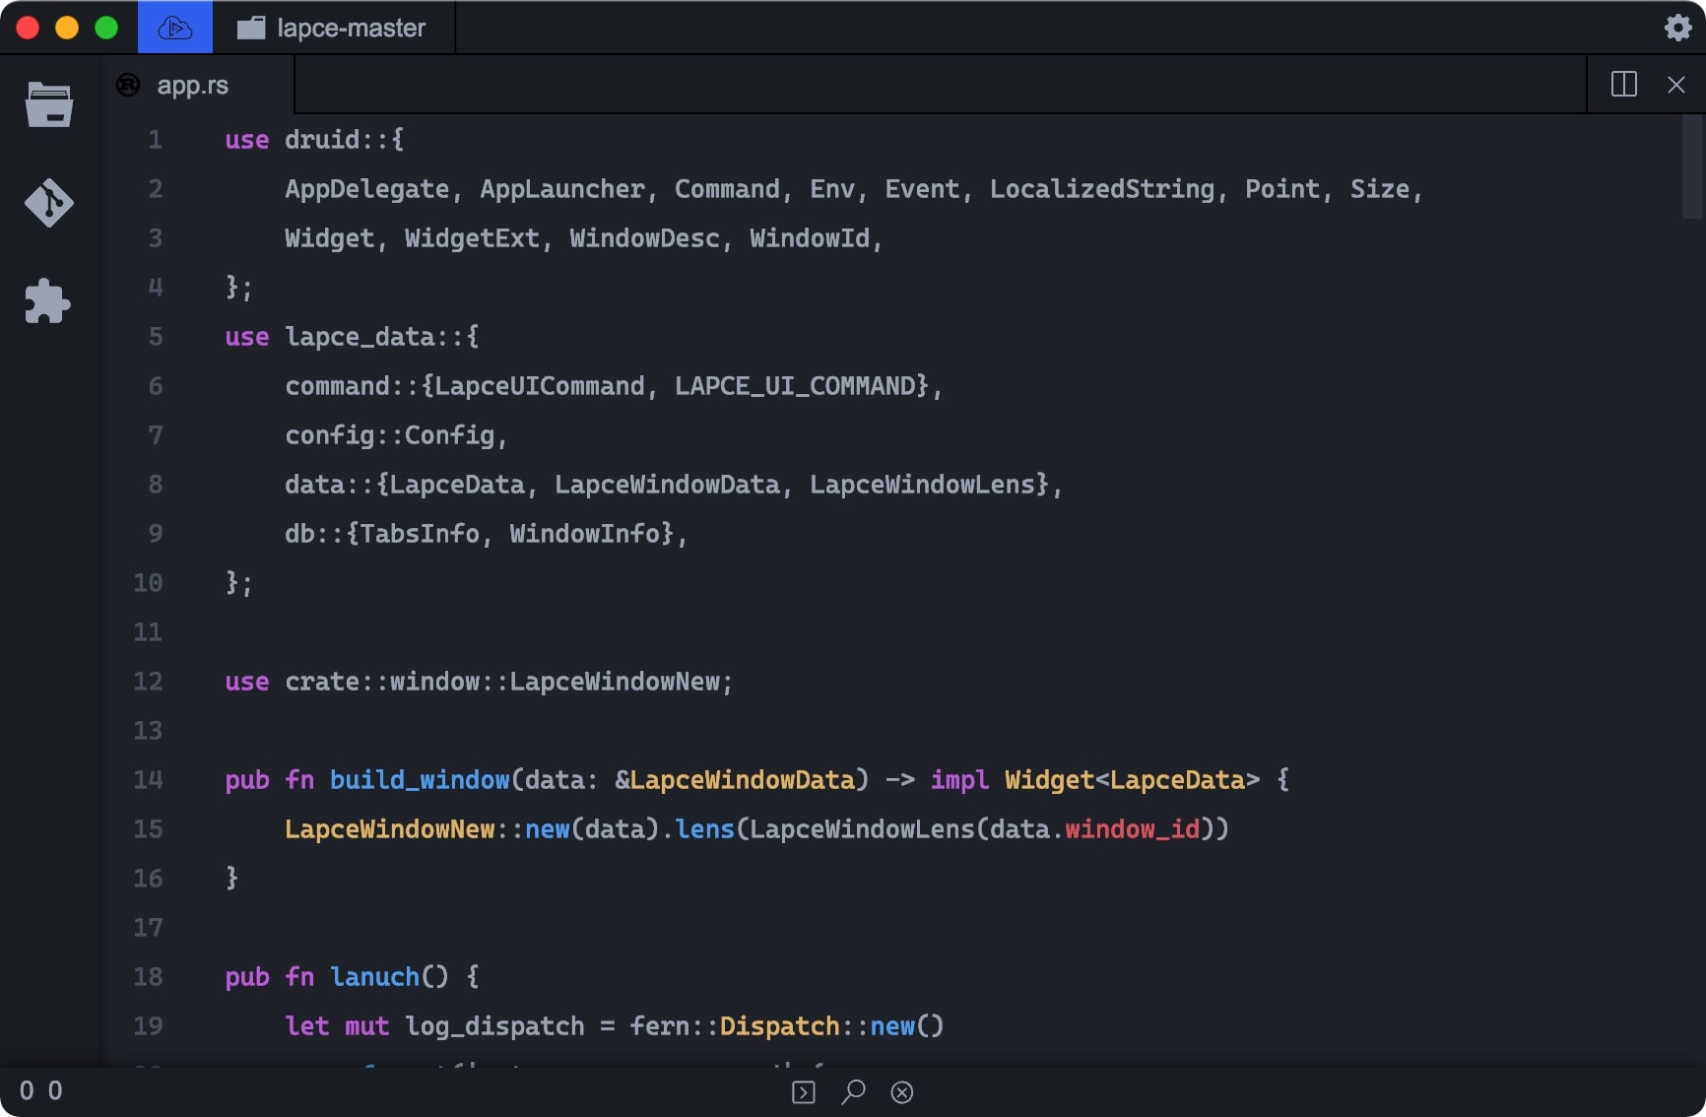Screen dimensions: 1706x1117
Task: Click LapceWindowNew in the line 12 import
Action: [615, 682]
